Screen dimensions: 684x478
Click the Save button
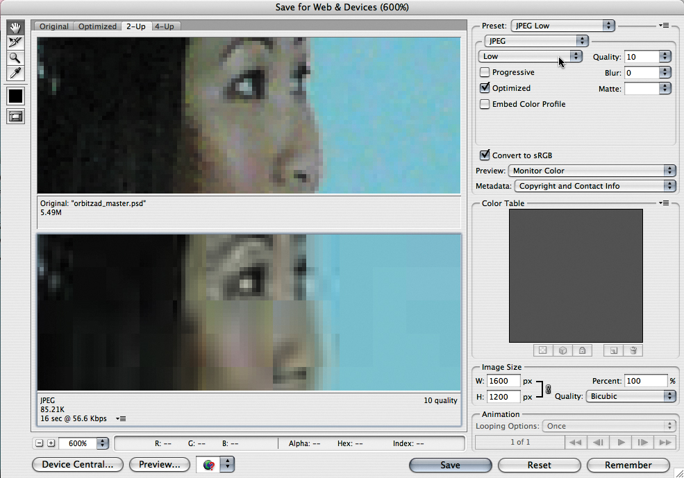(450, 465)
